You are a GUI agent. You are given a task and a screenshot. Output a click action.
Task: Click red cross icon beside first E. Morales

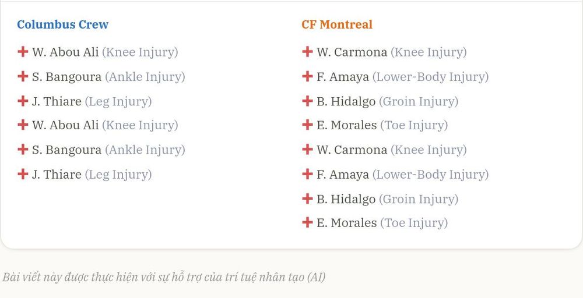(x=307, y=125)
